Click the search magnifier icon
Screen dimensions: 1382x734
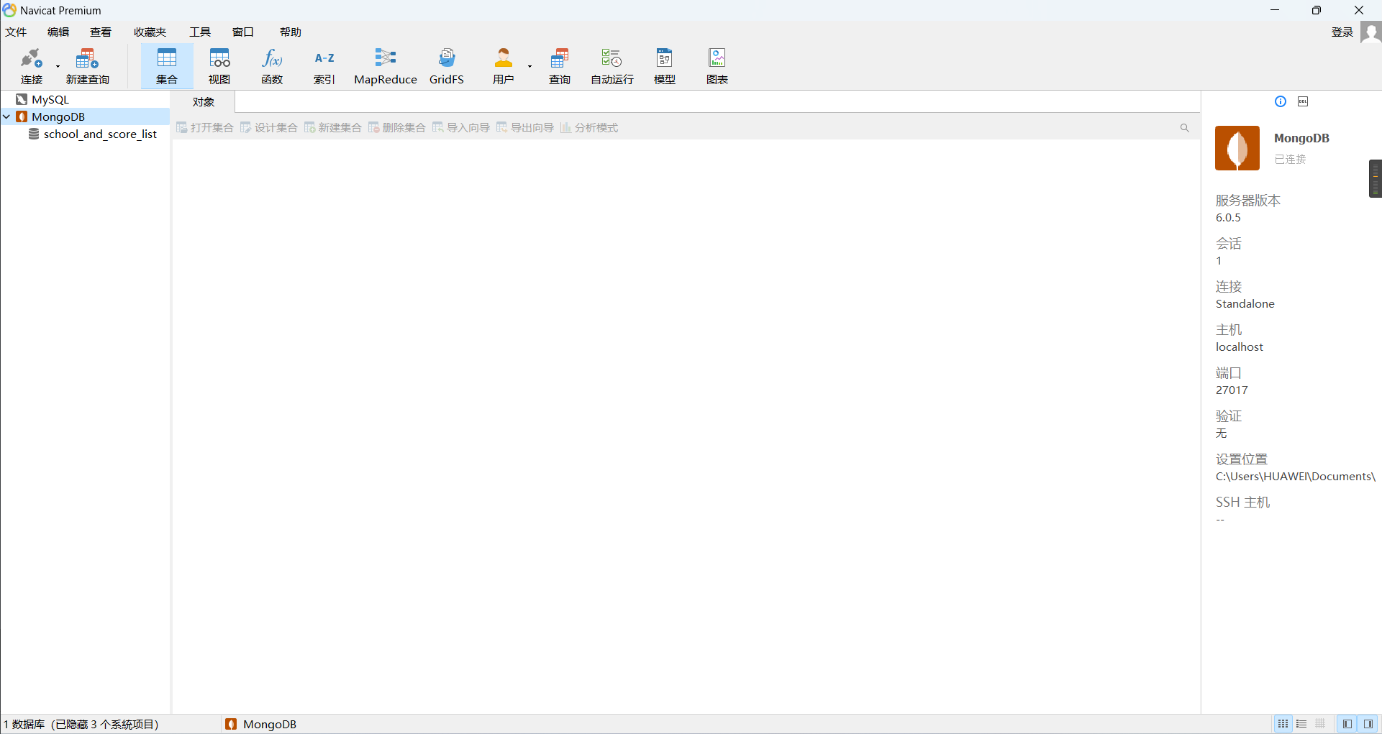[1184, 128]
